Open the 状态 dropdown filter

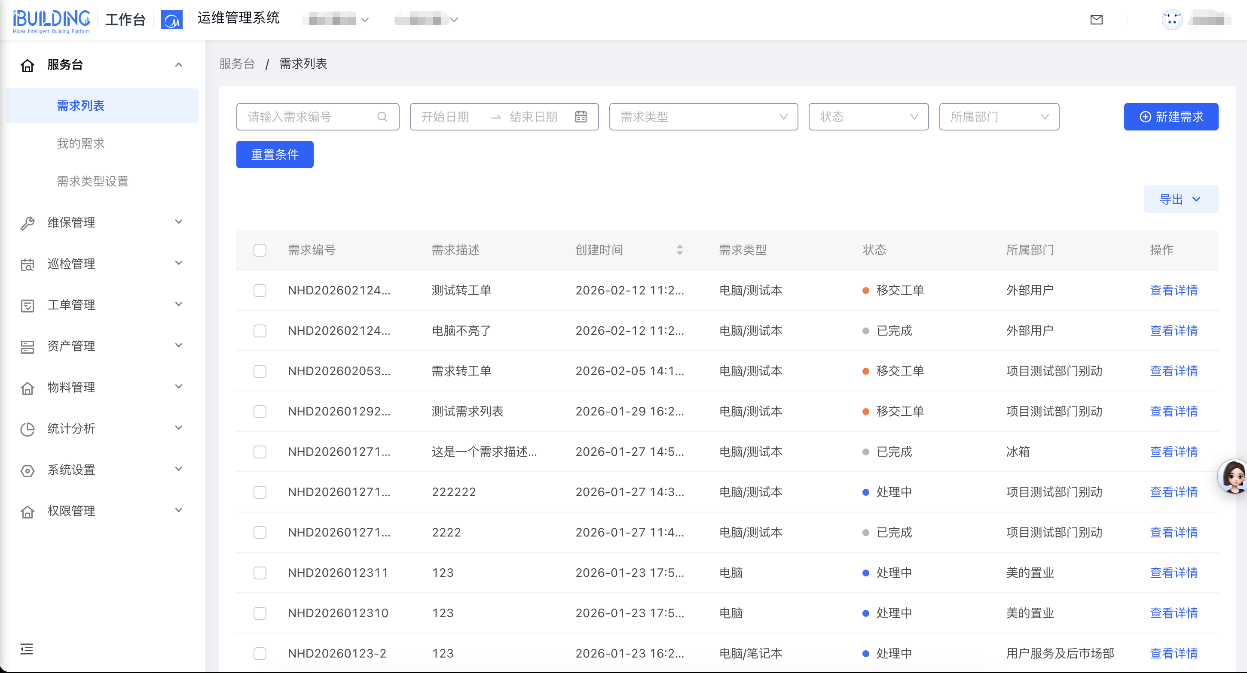pyautogui.click(x=868, y=116)
